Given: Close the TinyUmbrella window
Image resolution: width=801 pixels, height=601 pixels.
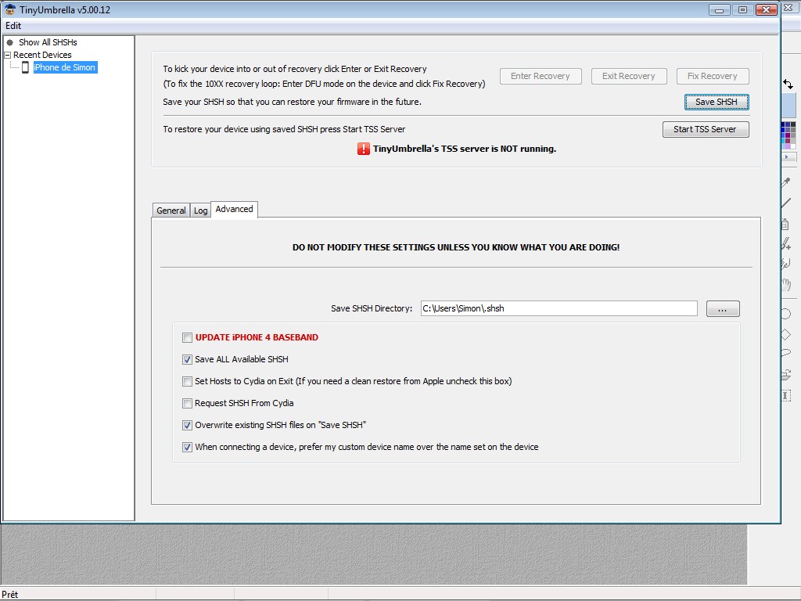Looking at the screenshot, I should pyautogui.click(x=767, y=9).
